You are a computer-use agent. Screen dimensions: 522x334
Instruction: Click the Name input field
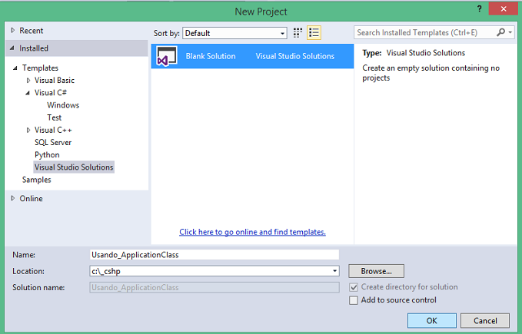point(214,255)
